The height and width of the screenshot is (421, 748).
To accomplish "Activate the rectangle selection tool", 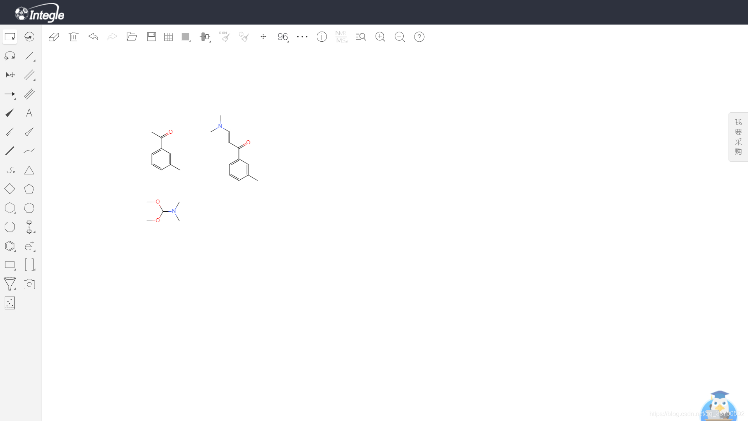I will pos(10,37).
